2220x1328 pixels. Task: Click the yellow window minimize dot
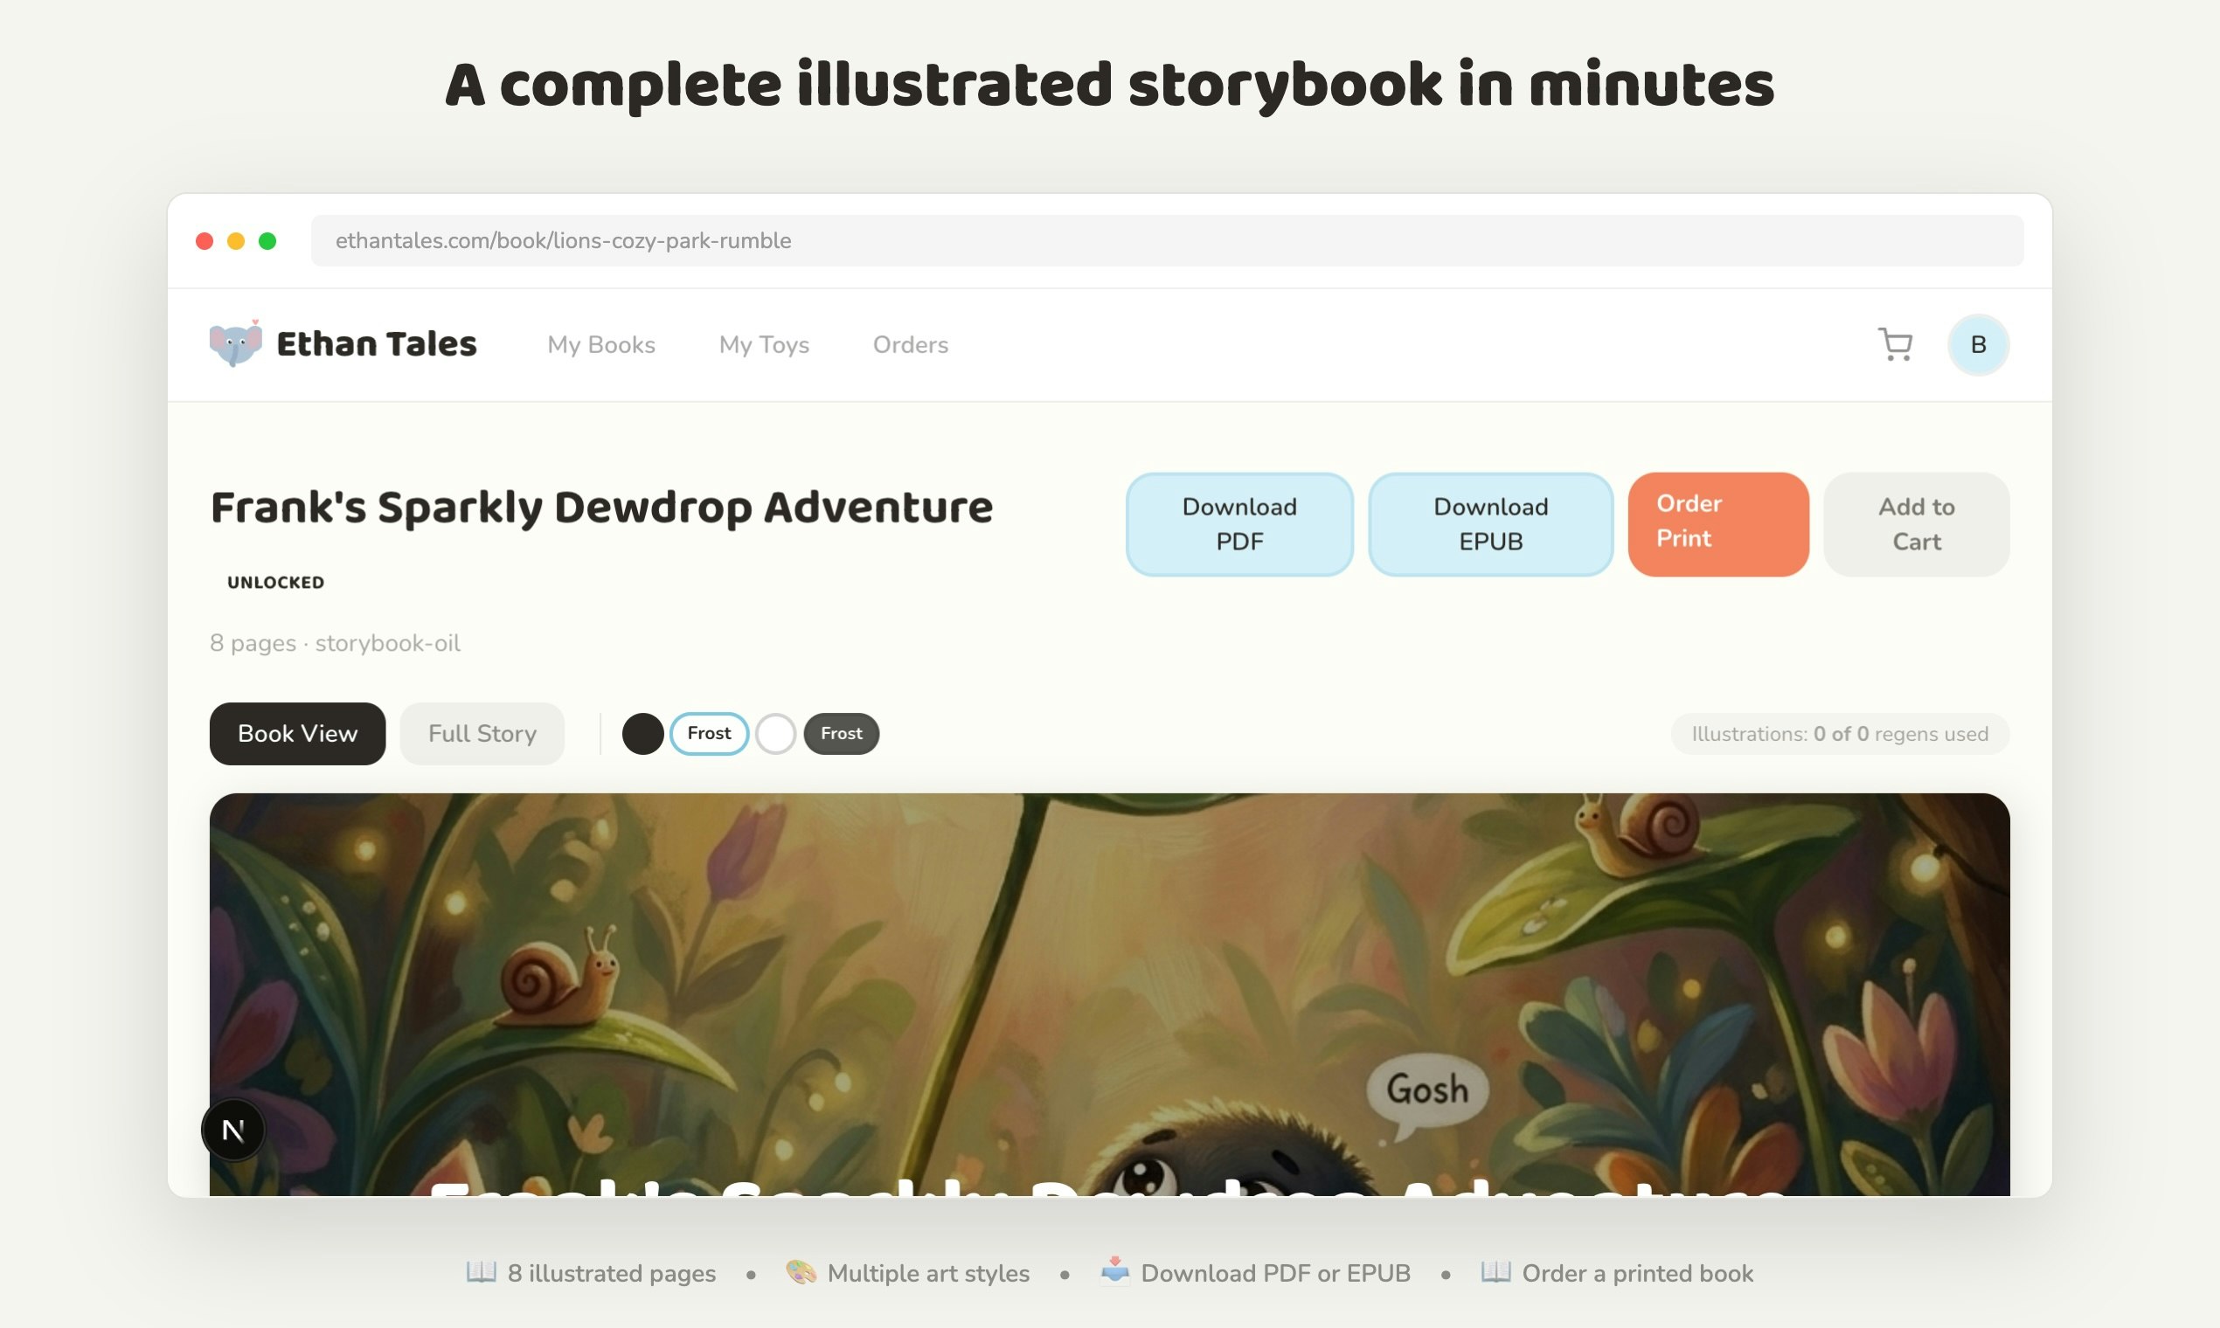235,241
